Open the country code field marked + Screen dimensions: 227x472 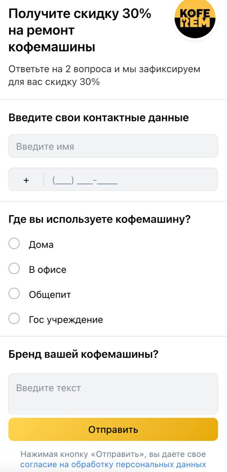click(26, 180)
